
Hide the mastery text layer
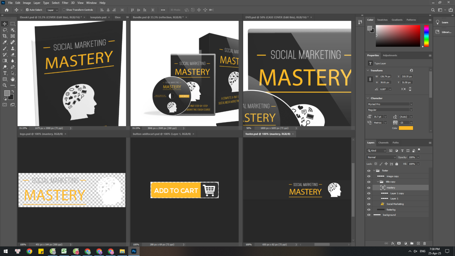click(369, 187)
